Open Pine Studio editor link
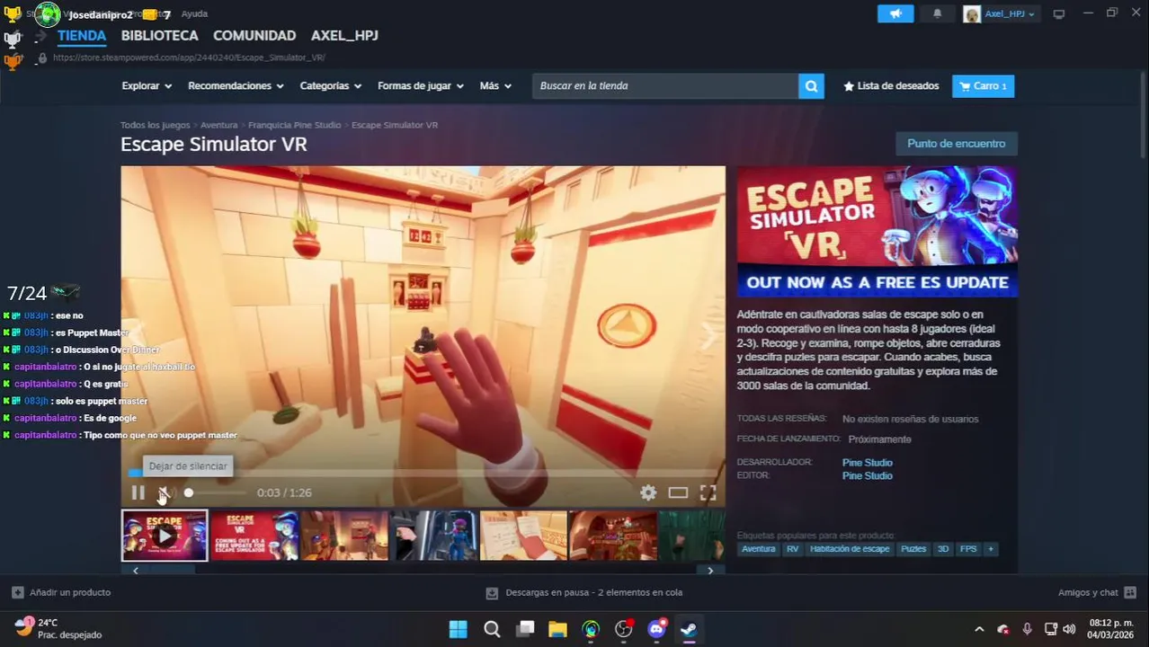The height and width of the screenshot is (647, 1149). [867, 475]
